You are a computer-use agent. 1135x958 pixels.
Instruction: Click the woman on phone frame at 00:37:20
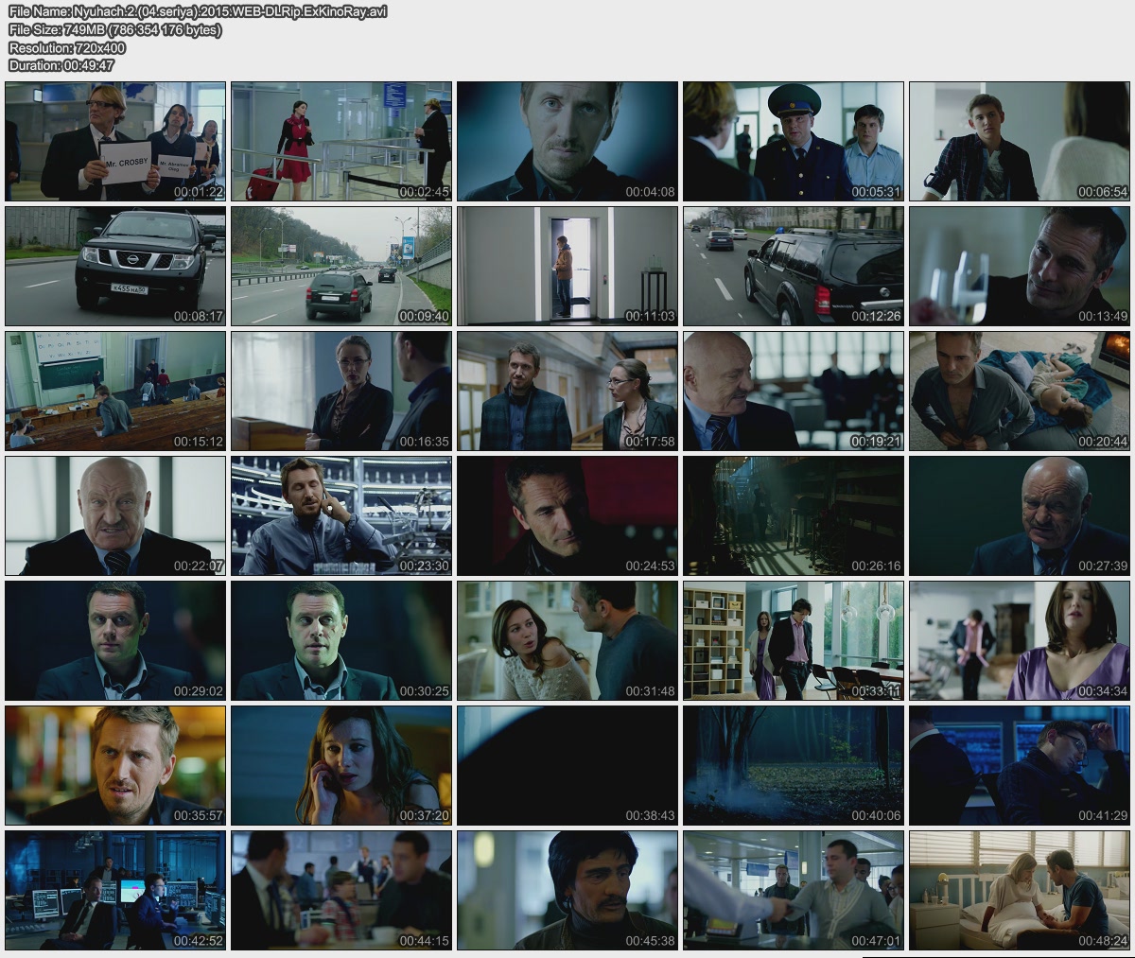coord(341,765)
